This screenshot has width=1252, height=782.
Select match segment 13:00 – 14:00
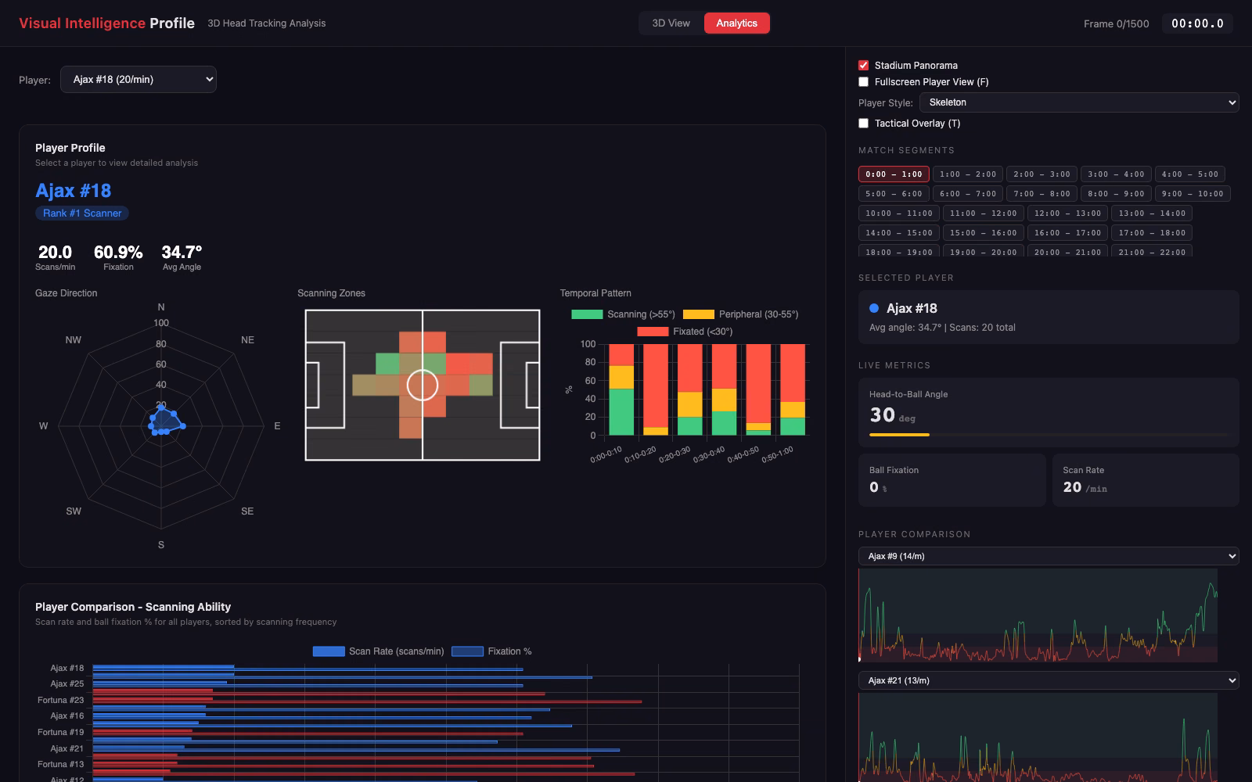pyautogui.click(x=1152, y=213)
